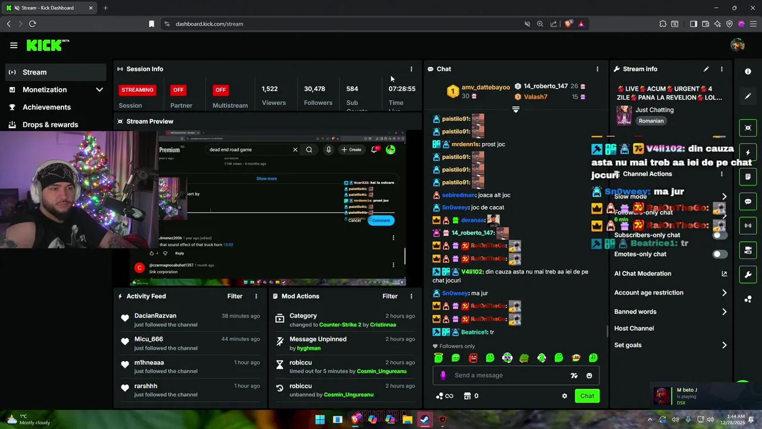
Task: Open Chat panel three-dot options
Action: [598, 69]
